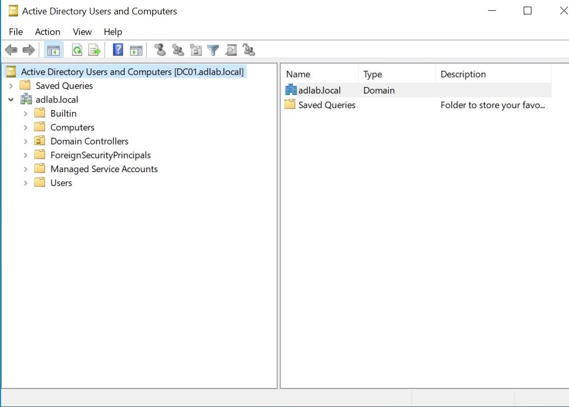Image resolution: width=569 pixels, height=407 pixels.
Task: Collapse the adlab.local domain node
Action: click(x=11, y=100)
